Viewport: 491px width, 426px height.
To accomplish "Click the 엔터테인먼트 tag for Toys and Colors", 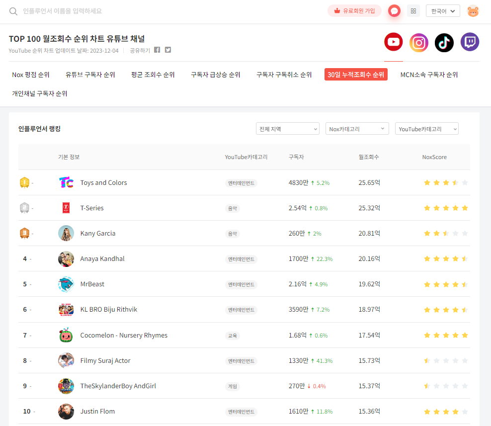I will (x=241, y=183).
